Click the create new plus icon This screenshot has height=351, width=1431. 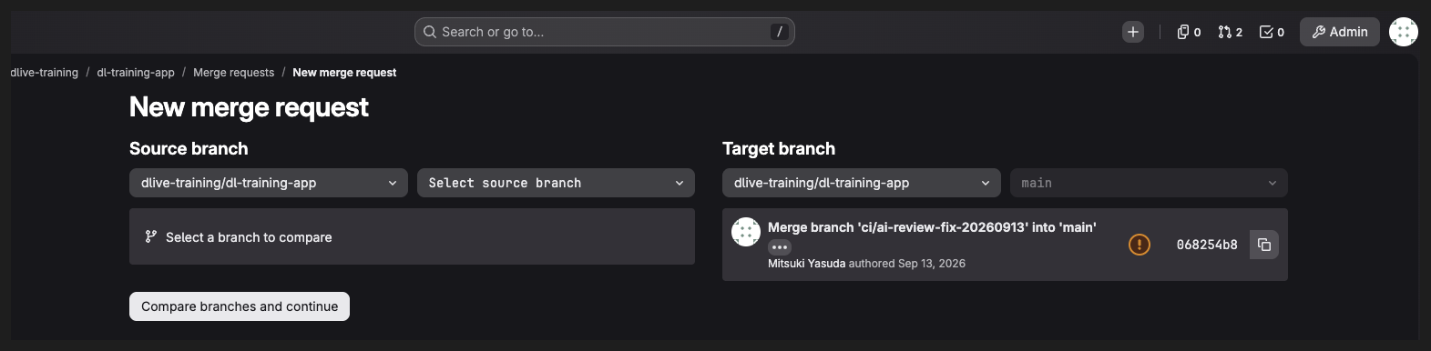pyautogui.click(x=1132, y=32)
